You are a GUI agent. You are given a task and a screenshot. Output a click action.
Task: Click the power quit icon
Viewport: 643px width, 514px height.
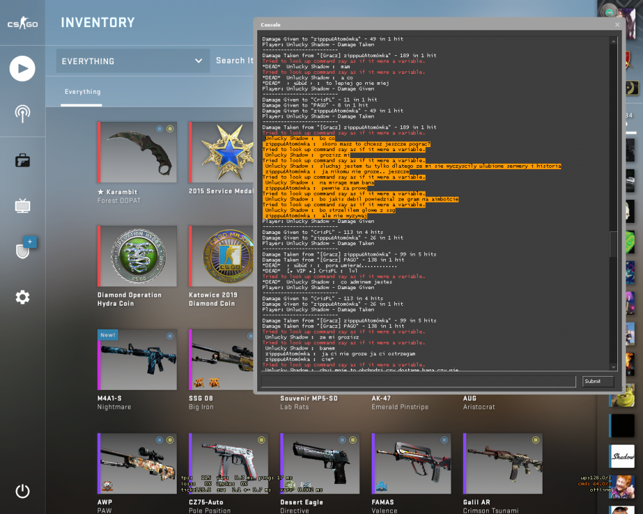pos(23,491)
